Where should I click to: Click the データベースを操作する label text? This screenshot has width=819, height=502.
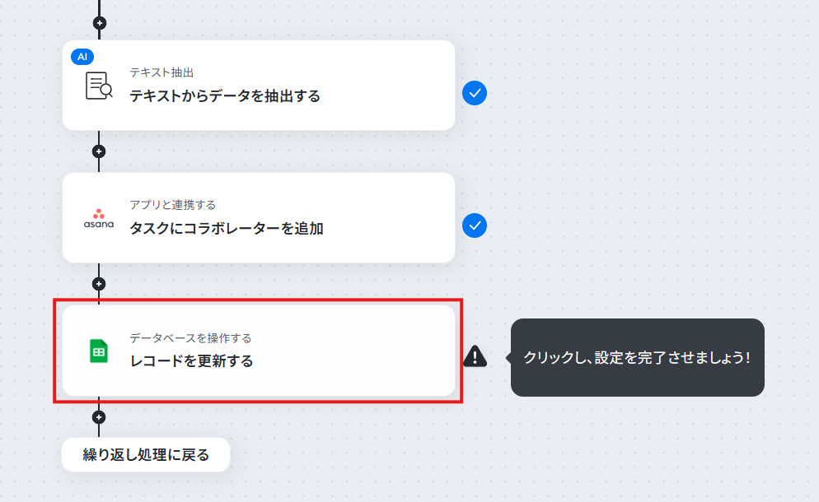190,338
